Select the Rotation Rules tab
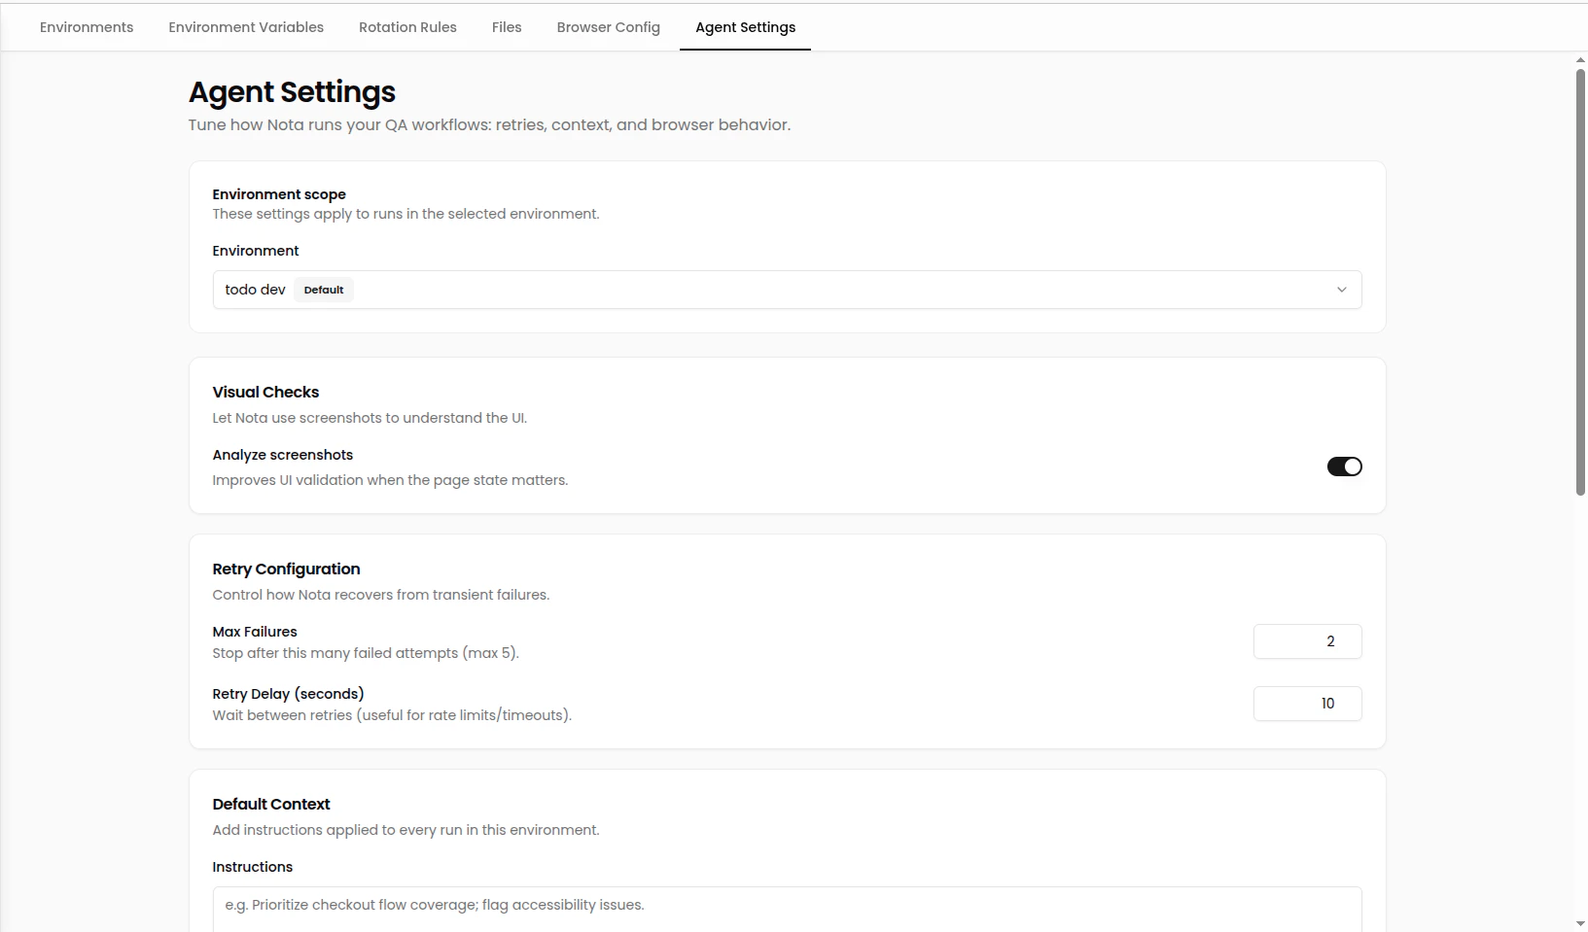1588x932 pixels. click(407, 27)
